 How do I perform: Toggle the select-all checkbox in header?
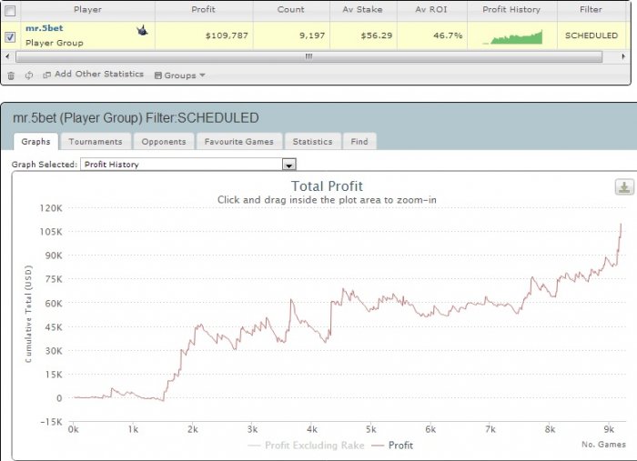(x=10, y=11)
